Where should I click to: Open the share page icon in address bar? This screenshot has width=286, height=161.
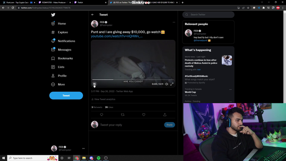click(x=243, y=8)
